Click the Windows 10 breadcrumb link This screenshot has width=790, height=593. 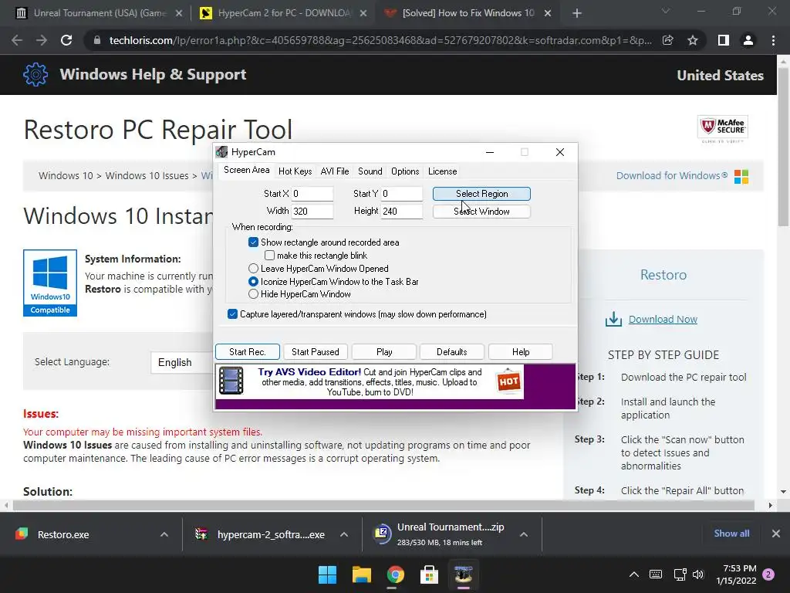coord(66,176)
